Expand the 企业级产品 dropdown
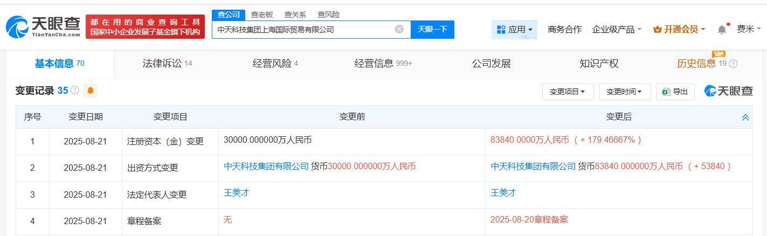This screenshot has height=236, width=767. pyautogui.click(x=617, y=30)
